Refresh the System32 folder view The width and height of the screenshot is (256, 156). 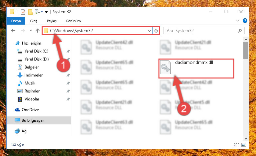pos(156,31)
